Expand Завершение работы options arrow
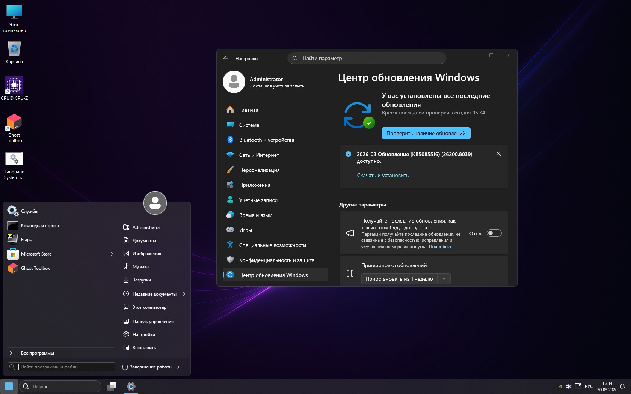 click(178, 367)
